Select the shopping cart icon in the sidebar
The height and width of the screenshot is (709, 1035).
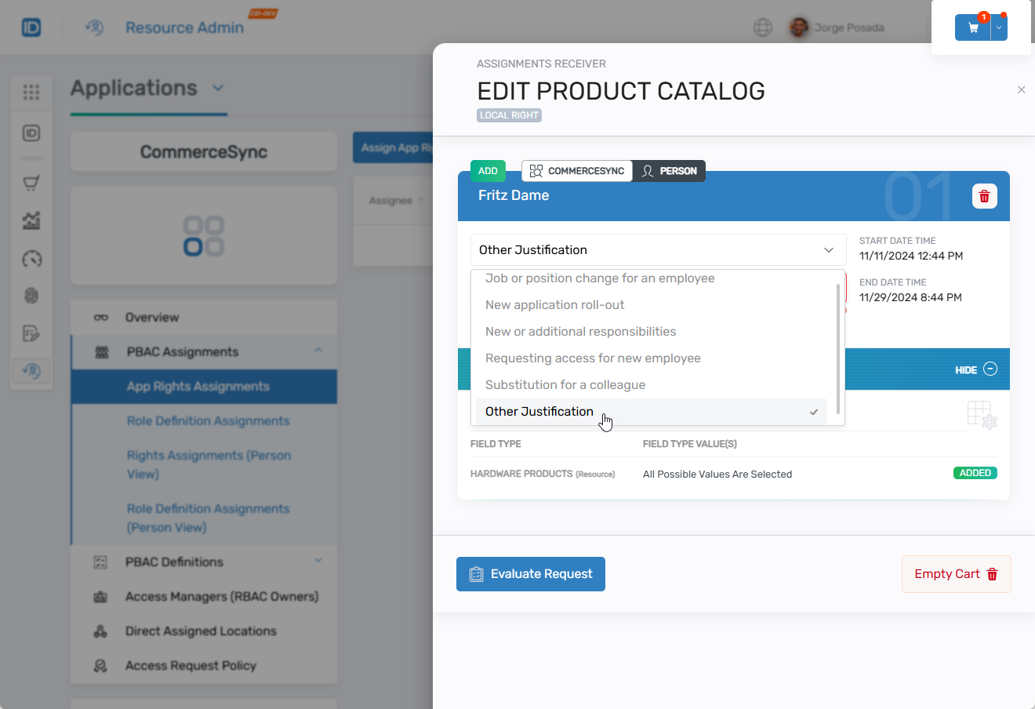31,182
